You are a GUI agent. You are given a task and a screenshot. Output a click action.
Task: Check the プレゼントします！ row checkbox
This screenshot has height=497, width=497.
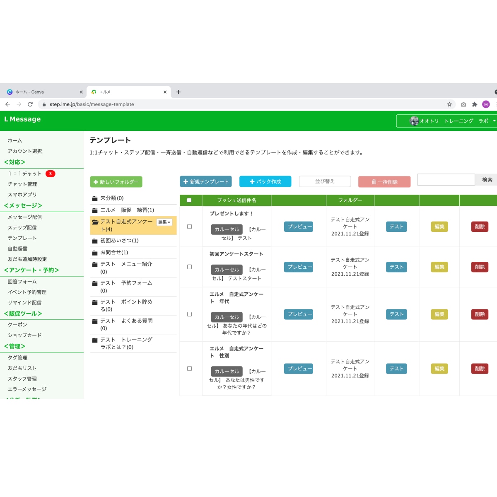pyautogui.click(x=189, y=227)
